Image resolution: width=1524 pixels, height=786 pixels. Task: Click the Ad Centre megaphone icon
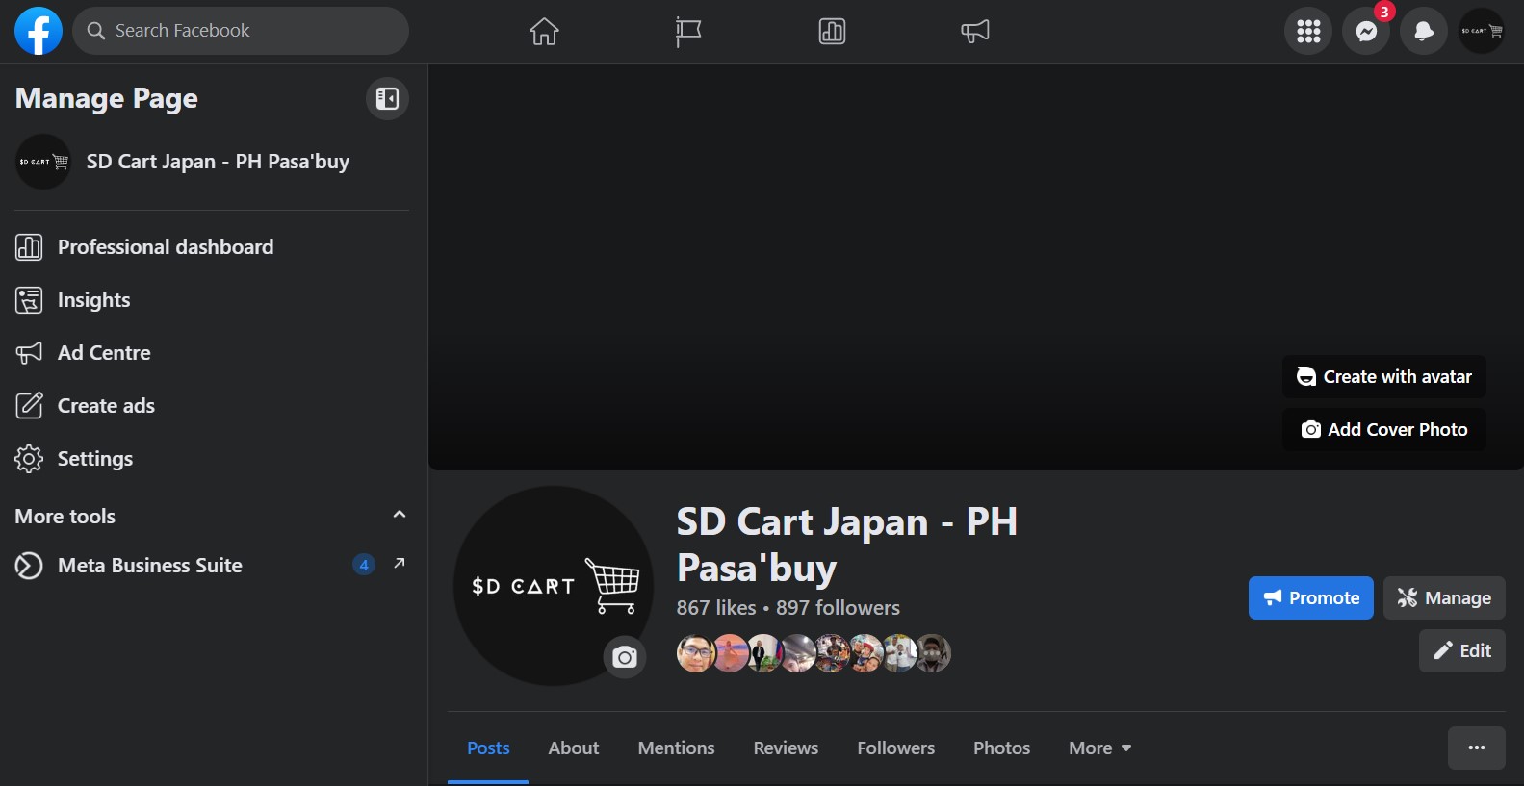click(x=29, y=353)
